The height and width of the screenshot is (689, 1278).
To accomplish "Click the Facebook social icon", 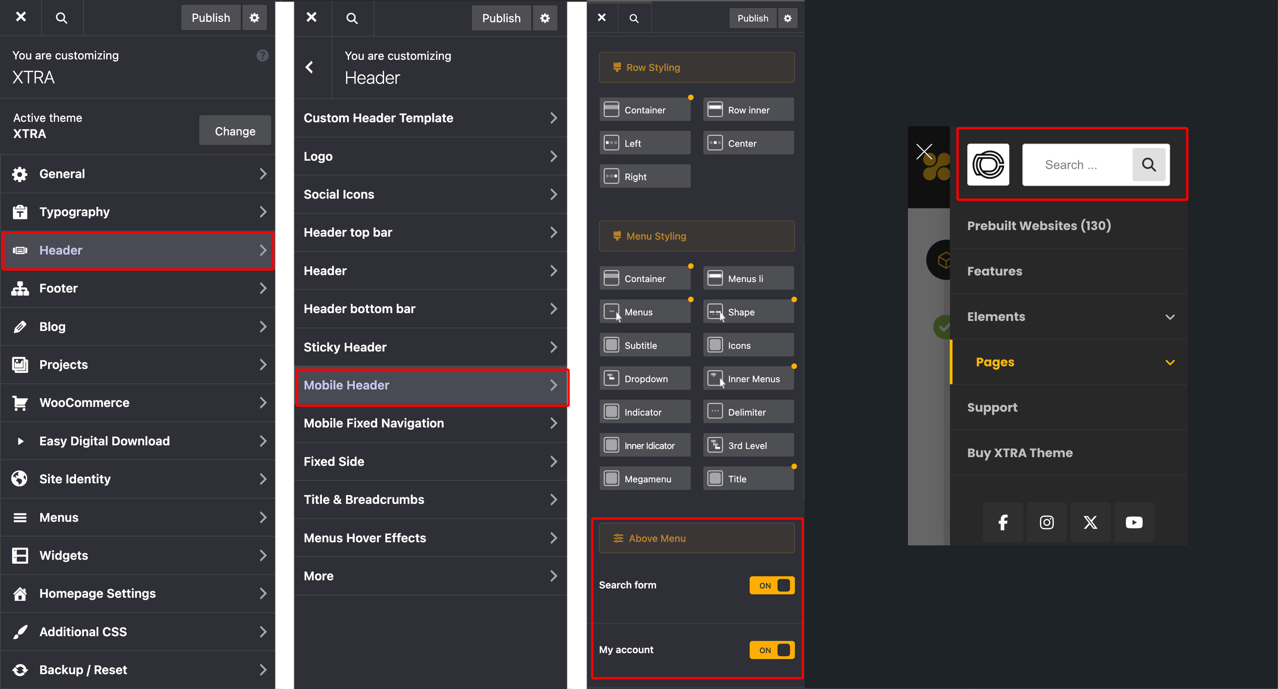I will pyautogui.click(x=1003, y=523).
